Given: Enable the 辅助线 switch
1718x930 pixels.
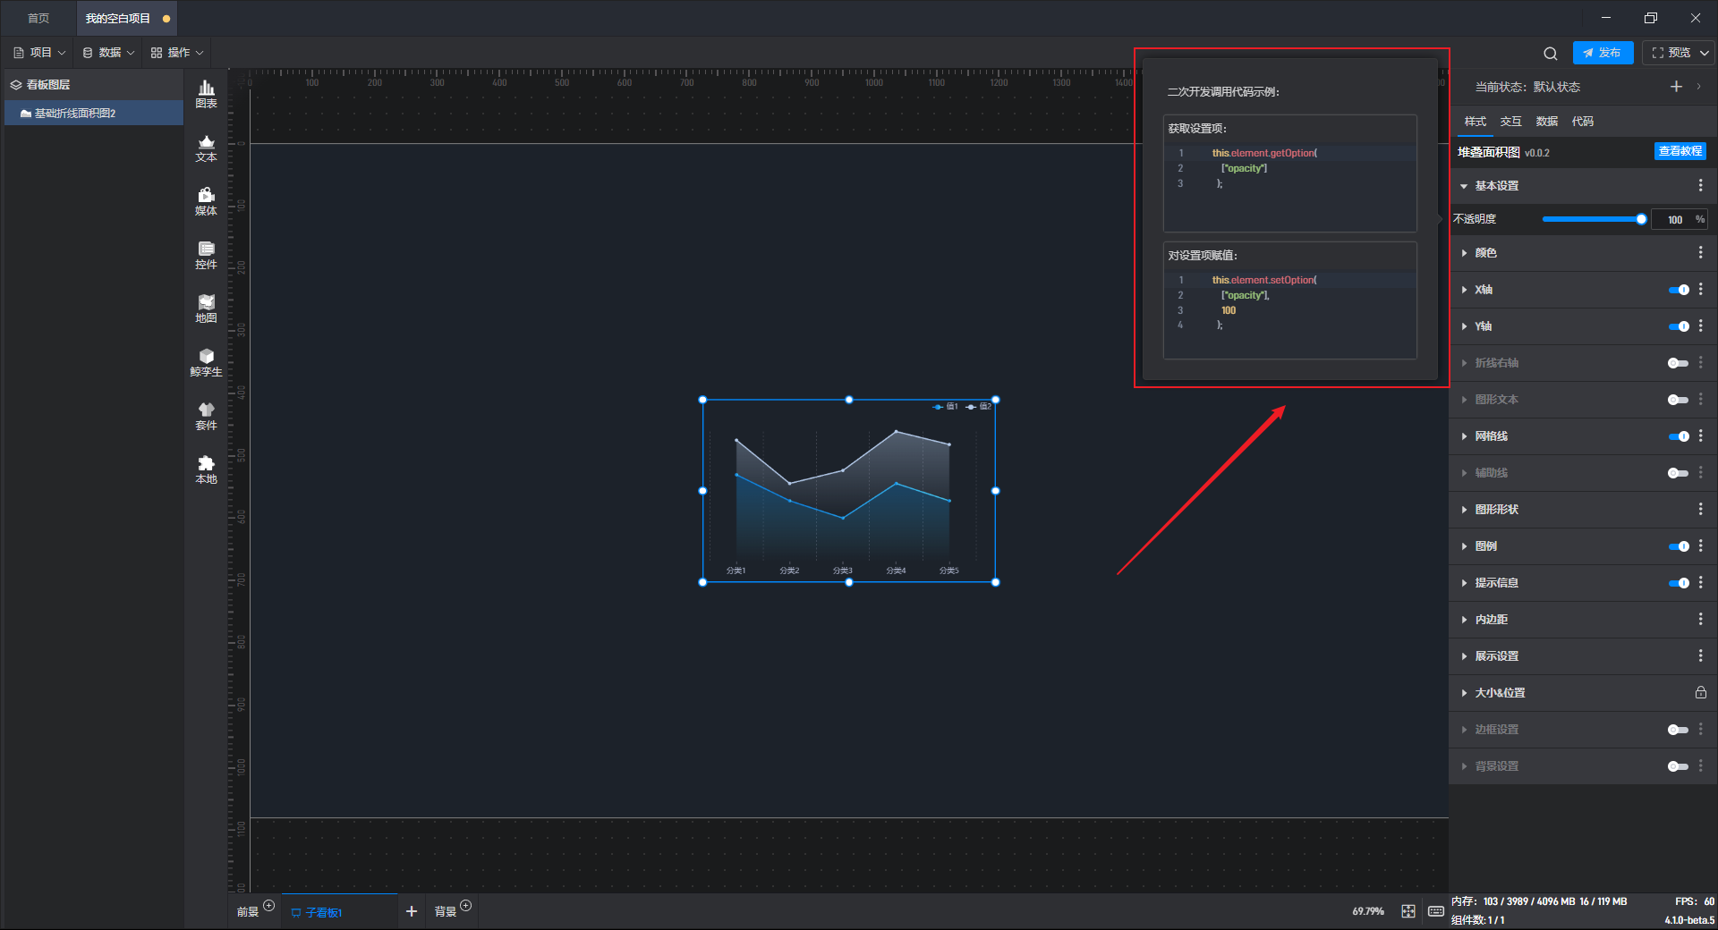Looking at the screenshot, I should [x=1679, y=473].
